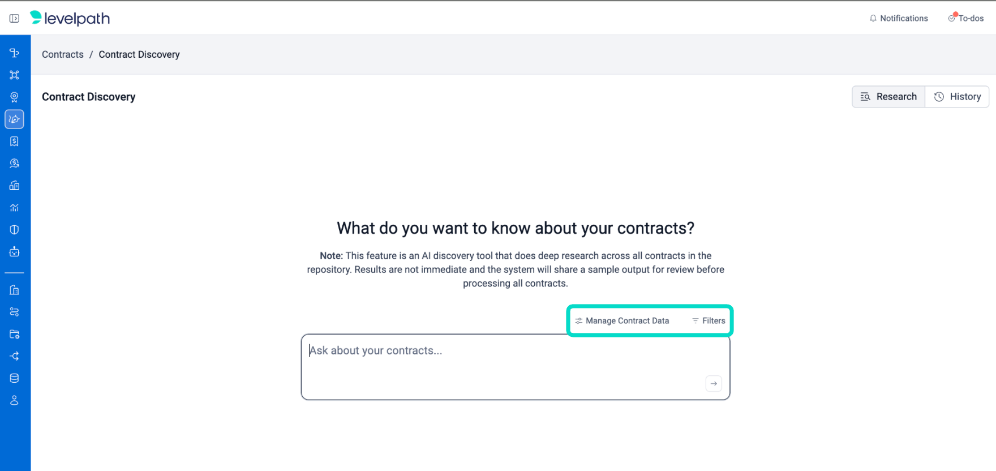This screenshot has width=996, height=471.
Task: Switch to the Research tab
Action: click(888, 97)
